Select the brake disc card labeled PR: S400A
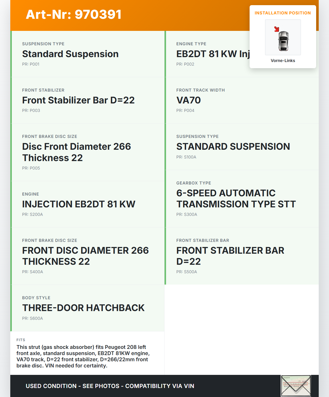The height and width of the screenshot is (397, 329). [87, 256]
